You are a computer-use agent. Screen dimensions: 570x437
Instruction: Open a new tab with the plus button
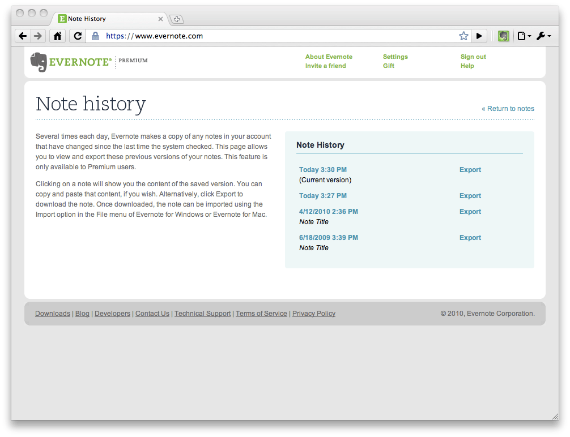click(177, 19)
